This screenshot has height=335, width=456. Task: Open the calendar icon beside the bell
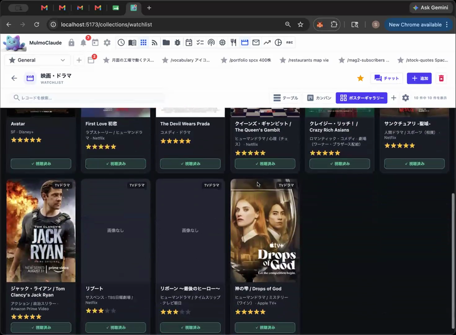click(x=95, y=43)
